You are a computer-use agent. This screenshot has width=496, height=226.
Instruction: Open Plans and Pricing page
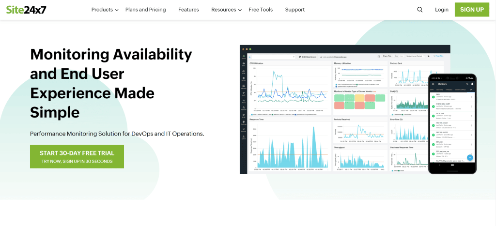(x=145, y=10)
